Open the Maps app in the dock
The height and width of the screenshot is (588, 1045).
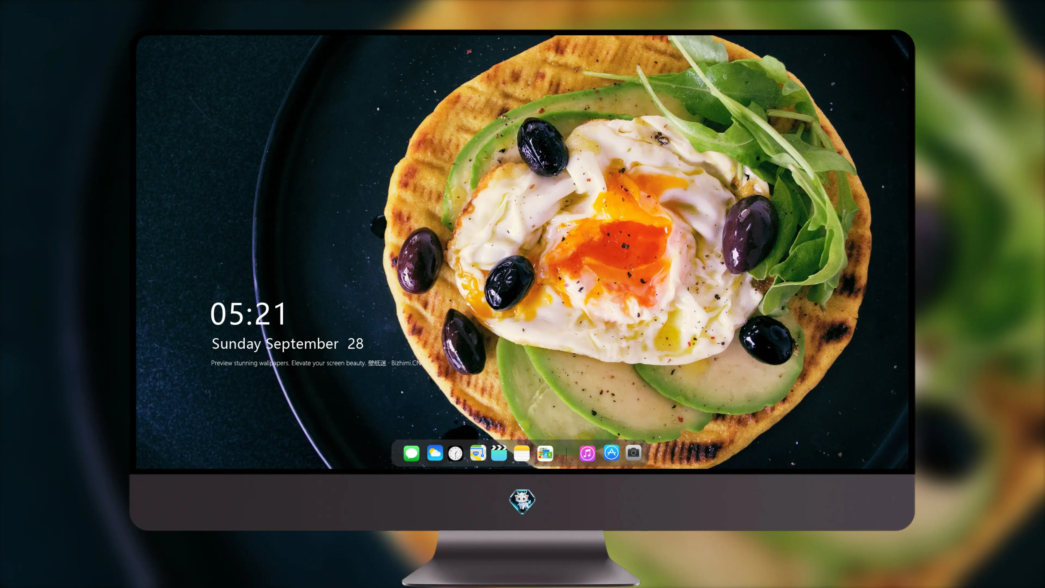tap(478, 453)
